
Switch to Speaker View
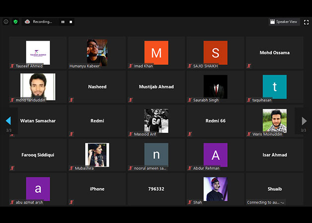point(284,22)
